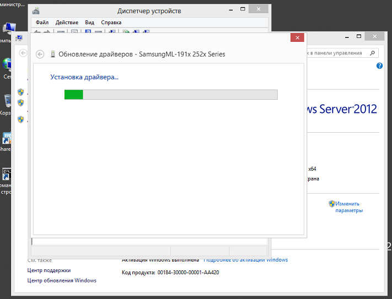Screen dimensions: 392x299
Task: Close the driver update wizard window
Action: 297,37
